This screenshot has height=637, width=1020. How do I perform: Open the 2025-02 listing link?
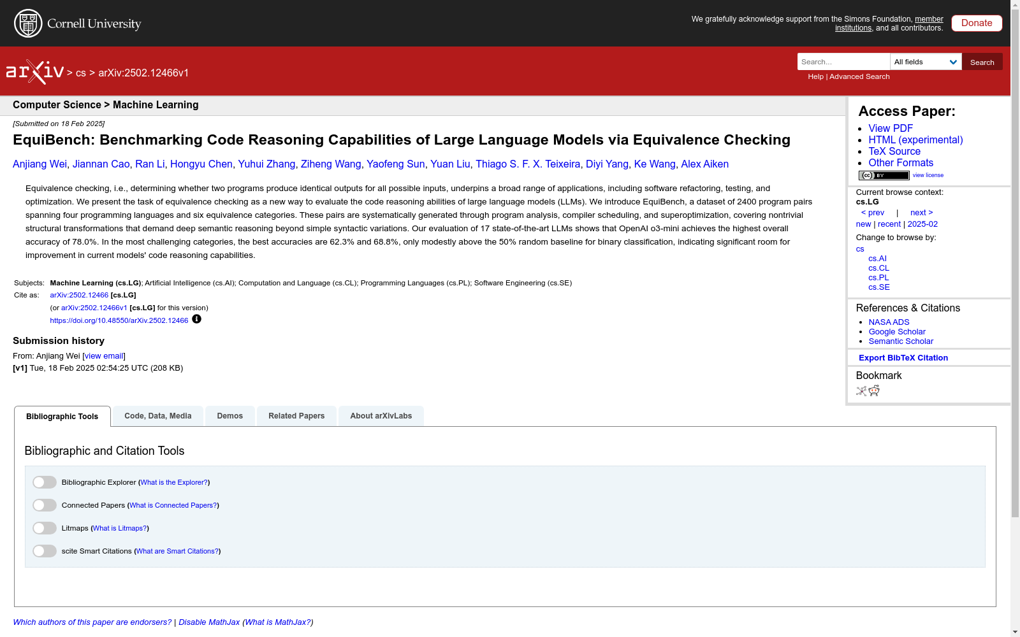[922, 224]
